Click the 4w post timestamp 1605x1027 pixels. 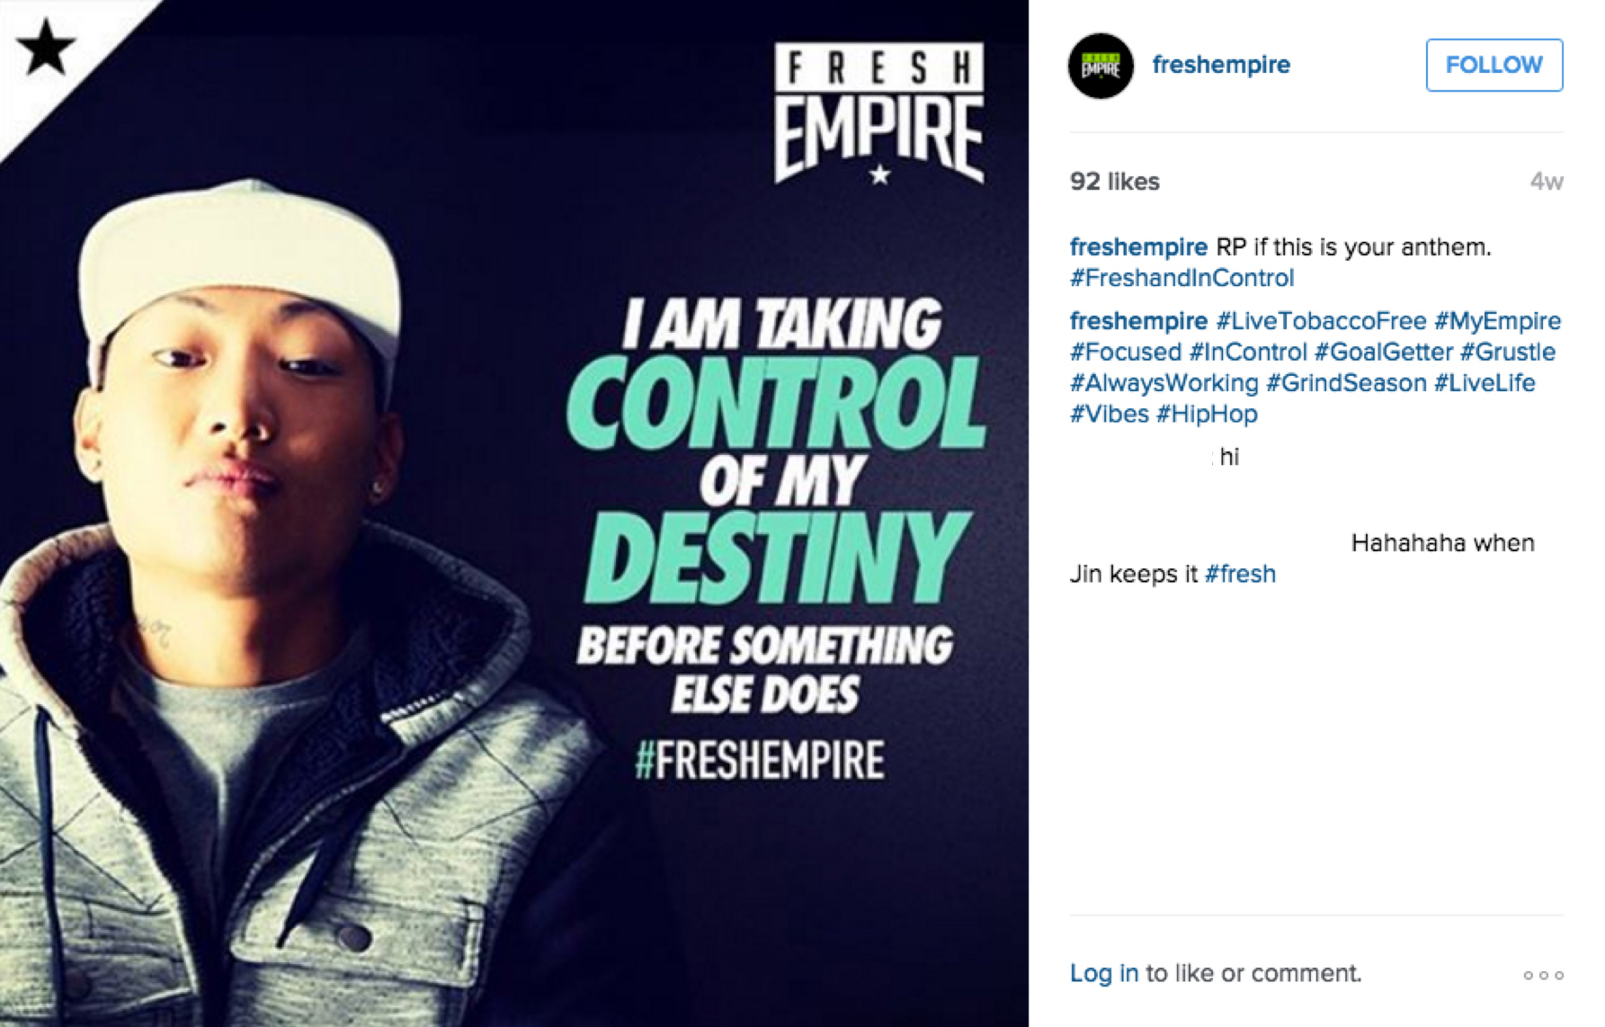click(x=1547, y=182)
